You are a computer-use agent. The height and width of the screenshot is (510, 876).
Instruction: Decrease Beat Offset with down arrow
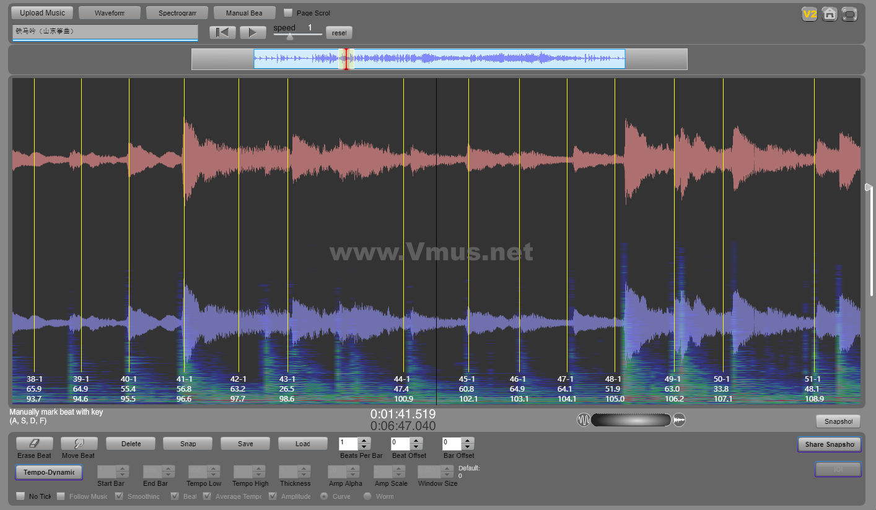[x=416, y=447]
